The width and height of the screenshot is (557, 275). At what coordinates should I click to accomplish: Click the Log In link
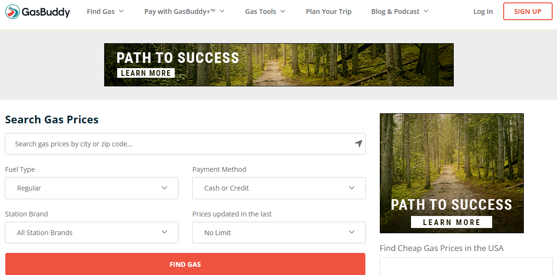coord(483,12)
